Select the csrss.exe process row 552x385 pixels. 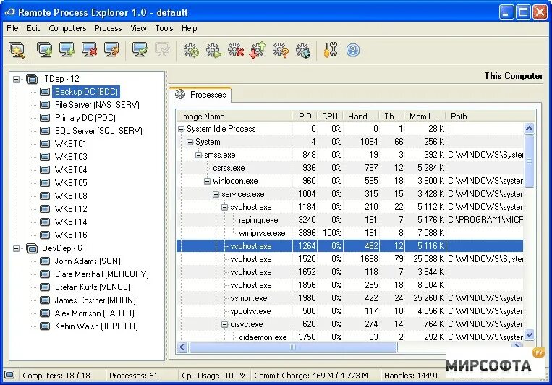[349, 168]
